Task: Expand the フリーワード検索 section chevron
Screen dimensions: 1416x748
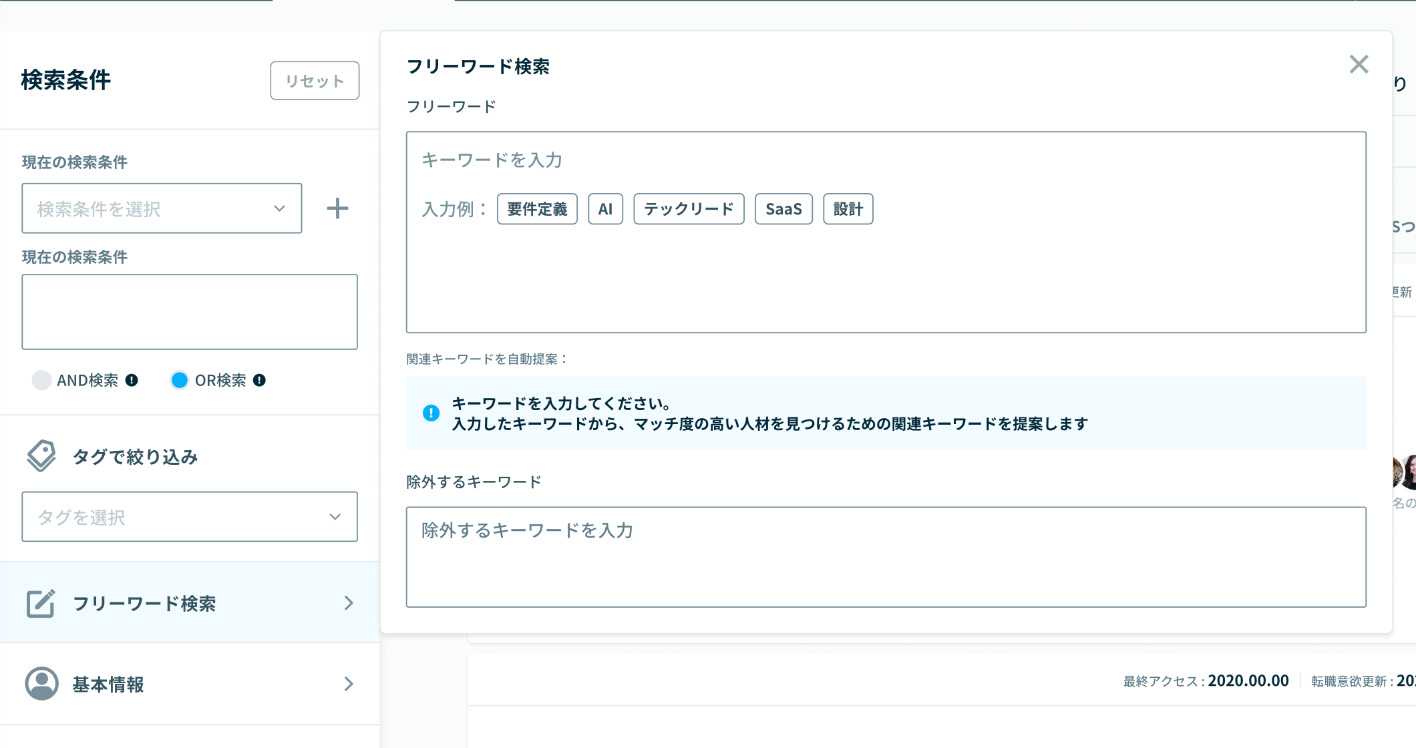Action: coord(349,603)
